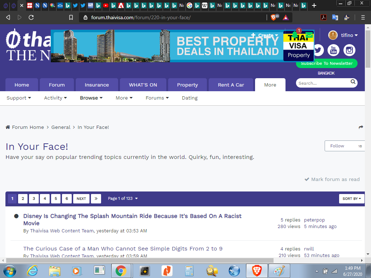This screenshot has width=371, height=278.
Task: Click the vertical scrollbar thumb
Action: (368, 49)
